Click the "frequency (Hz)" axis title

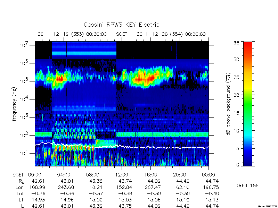(x=14, y=104)
